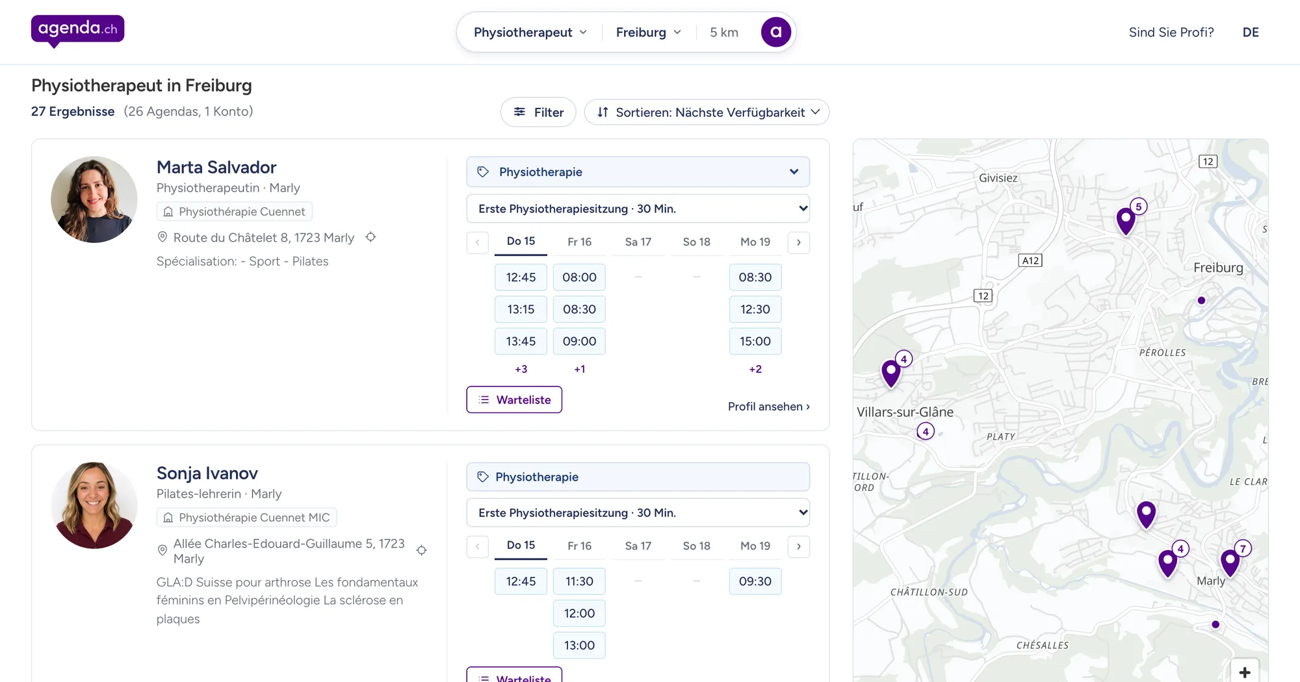Select Mo 19 tab in Sonja Ivanov's calendar

(755, 546)
